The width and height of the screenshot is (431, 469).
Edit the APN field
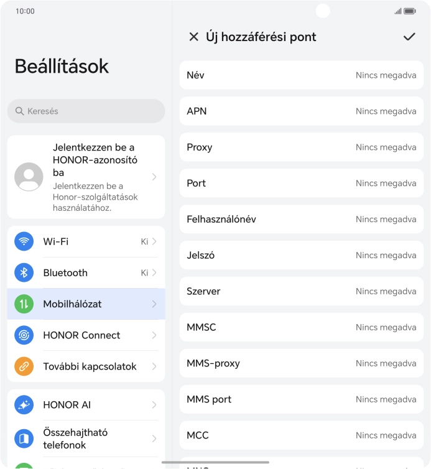[x=301, y=111]
